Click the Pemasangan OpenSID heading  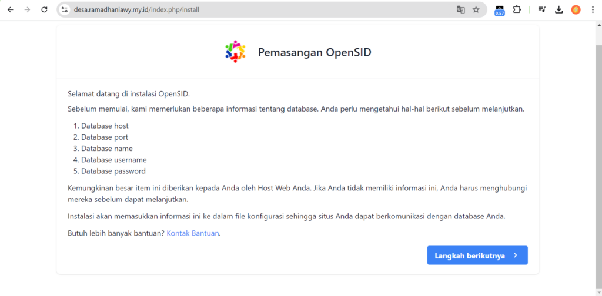click(x=315, y=52)
